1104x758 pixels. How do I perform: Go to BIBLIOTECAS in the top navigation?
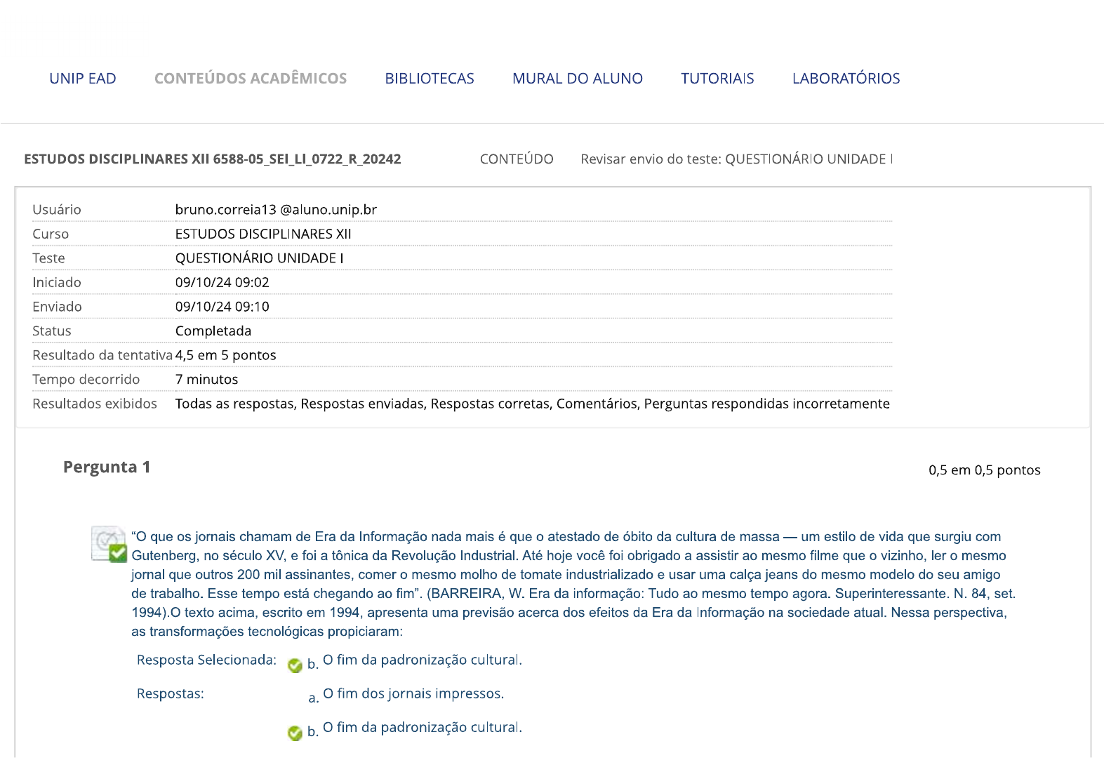[x=430, y=79]
